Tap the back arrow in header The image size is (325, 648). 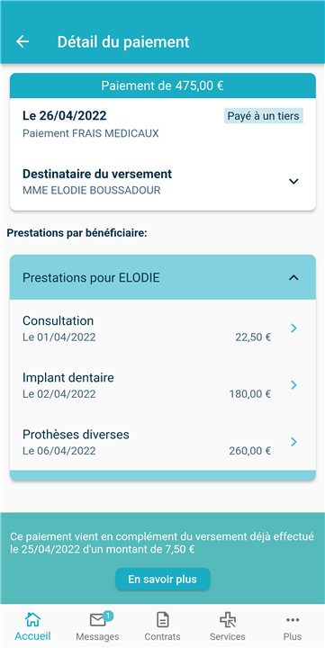pos(23,41)
